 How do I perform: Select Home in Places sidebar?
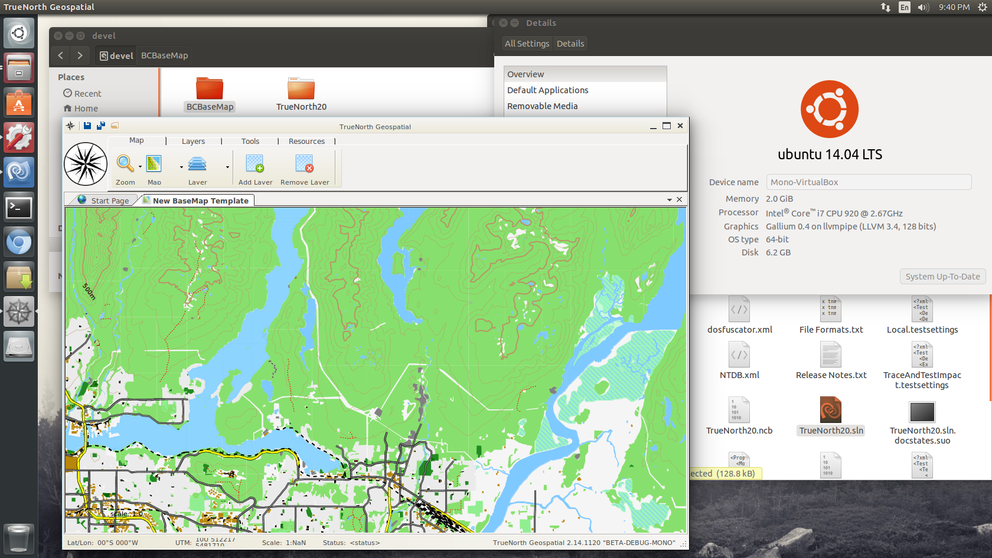[x=81, y=109]
